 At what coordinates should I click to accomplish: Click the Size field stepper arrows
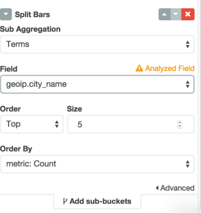(x=180, y=124)
